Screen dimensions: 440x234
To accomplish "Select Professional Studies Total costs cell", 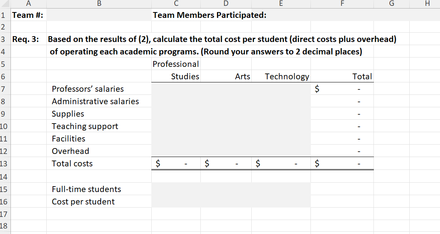I will coord(176,164).
